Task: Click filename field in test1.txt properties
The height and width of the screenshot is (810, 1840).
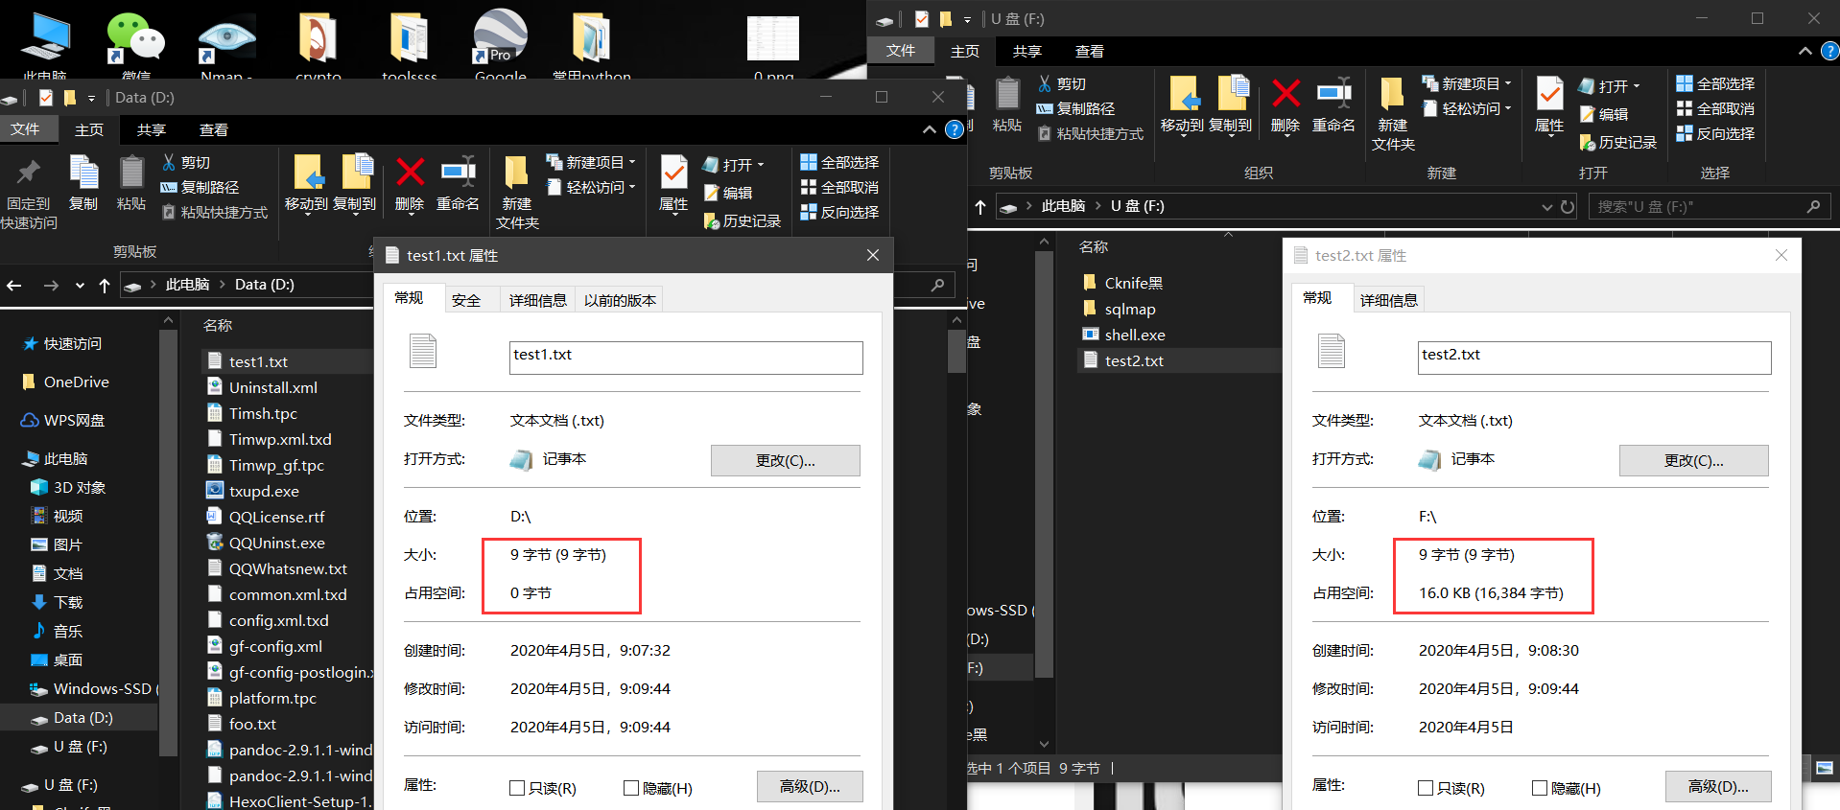Action: (x=686, y=358)
